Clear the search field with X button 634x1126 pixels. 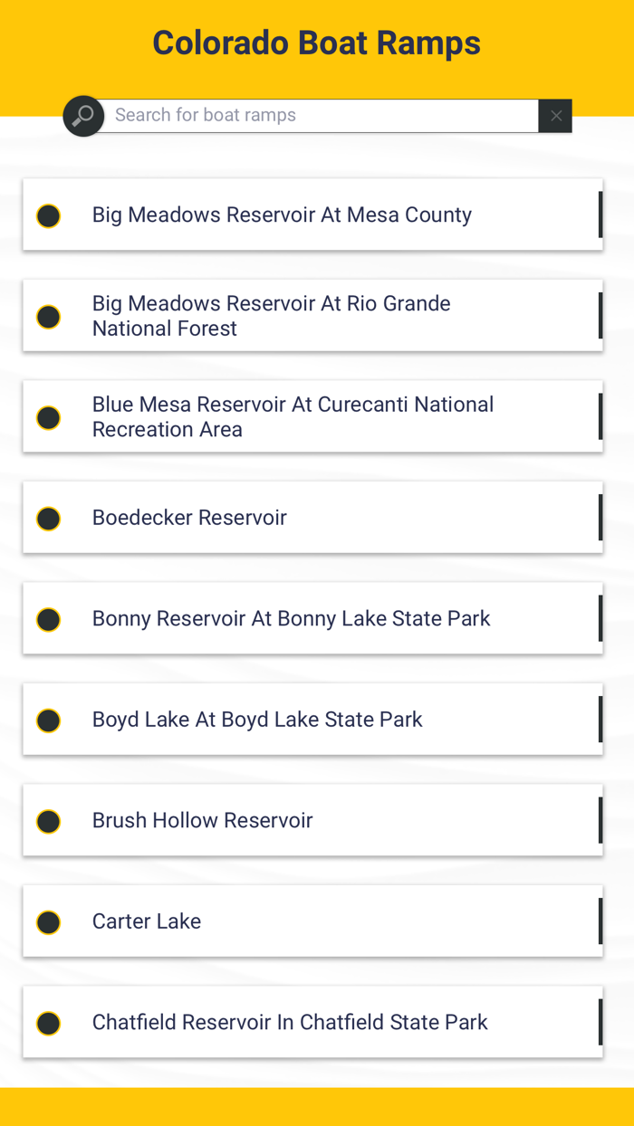[x=555, y=116]
